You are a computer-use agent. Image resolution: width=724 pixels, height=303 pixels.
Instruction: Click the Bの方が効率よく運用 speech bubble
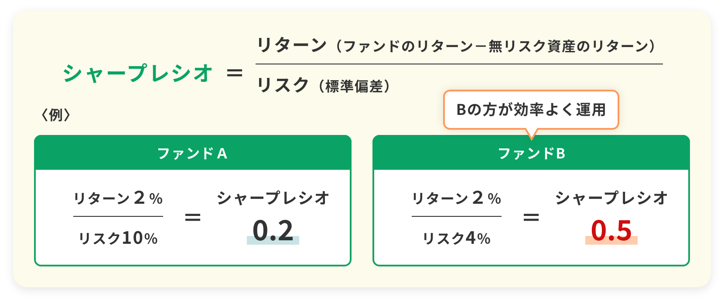[x=531, y=110]
